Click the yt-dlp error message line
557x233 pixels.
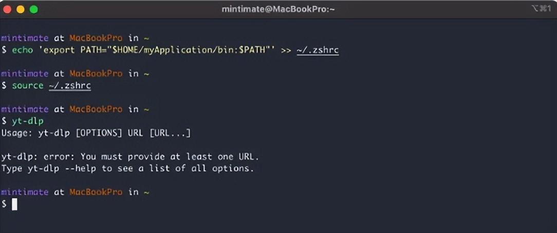[x=131, y=157]
